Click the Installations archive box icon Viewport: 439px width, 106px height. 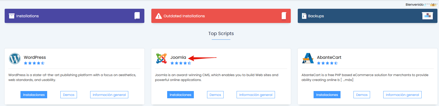(x=12, y=16)
